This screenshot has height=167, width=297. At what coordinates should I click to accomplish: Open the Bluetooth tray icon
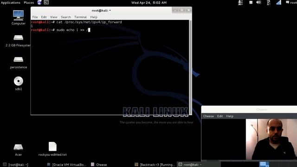[x=269, y=2]
